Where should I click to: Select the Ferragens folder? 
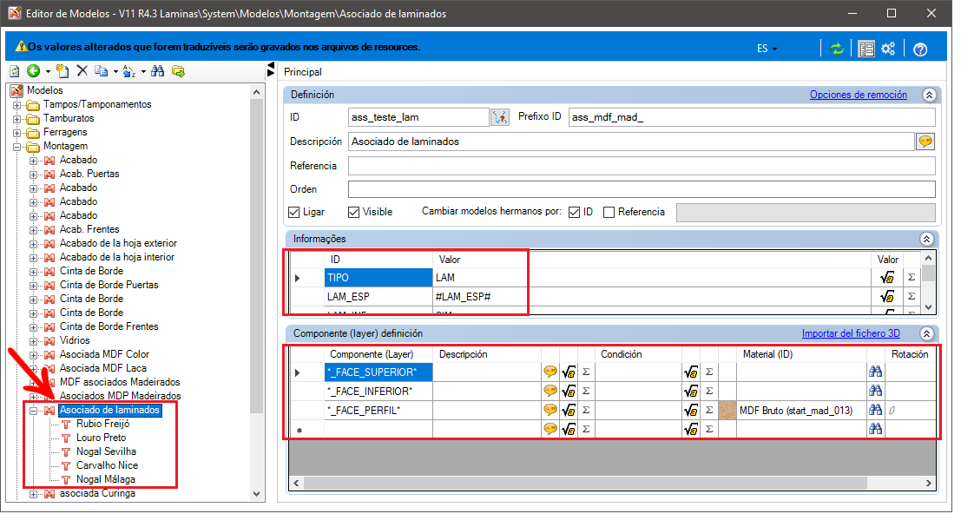coord(65,132)
